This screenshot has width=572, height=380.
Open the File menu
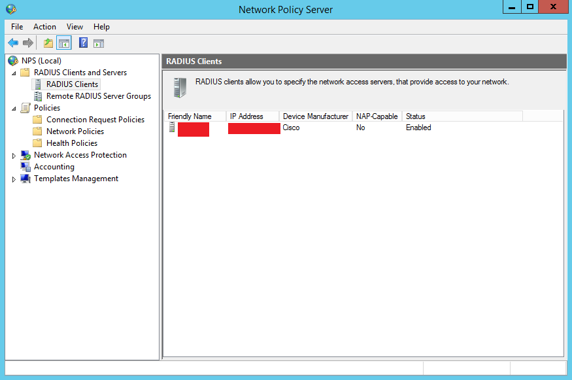coord(17,27)
